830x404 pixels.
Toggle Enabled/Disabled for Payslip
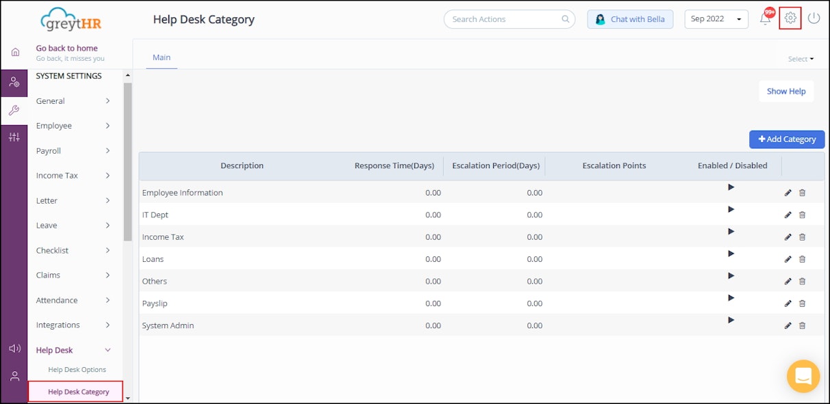click(x=731, y=299)
